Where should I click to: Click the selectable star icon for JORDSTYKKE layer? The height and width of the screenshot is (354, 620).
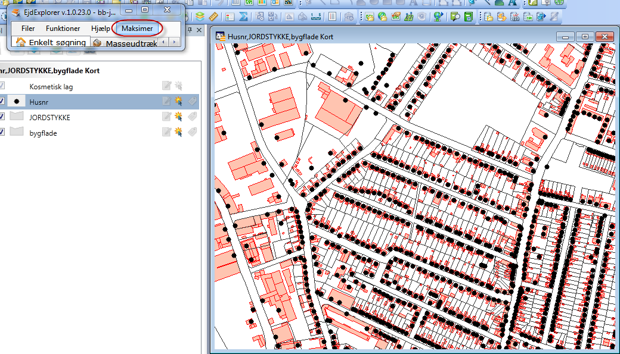click(178, 117)
